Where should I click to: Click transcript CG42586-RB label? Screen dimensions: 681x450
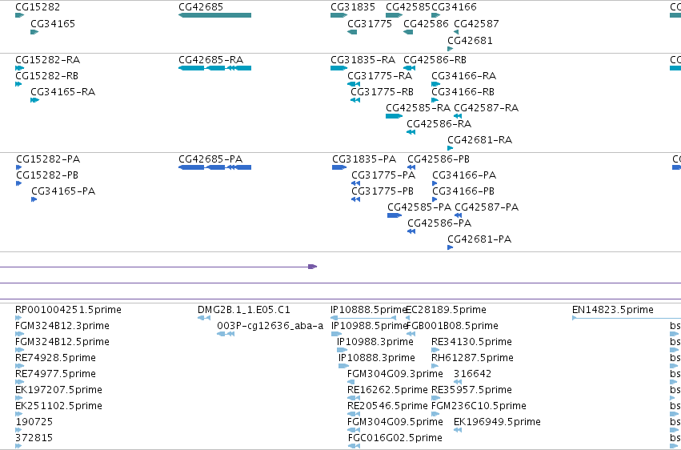435,60
